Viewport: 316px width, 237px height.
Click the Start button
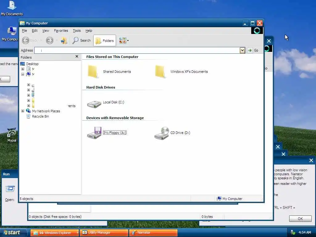(13, 233)
